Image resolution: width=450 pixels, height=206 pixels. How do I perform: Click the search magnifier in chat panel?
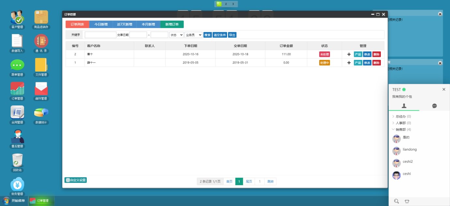[396, 201]
